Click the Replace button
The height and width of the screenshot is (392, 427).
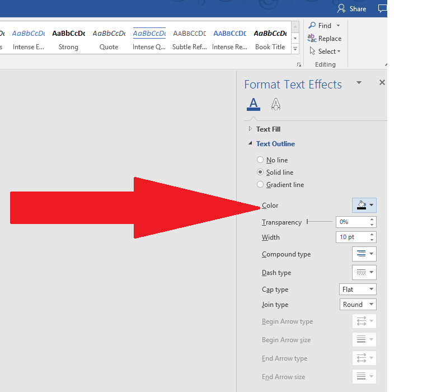click(325, 39)
